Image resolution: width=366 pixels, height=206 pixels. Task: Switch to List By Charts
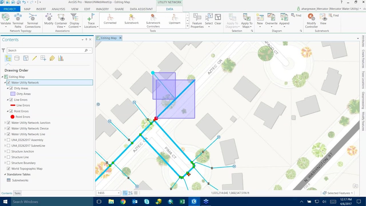[x=61, y=58]
